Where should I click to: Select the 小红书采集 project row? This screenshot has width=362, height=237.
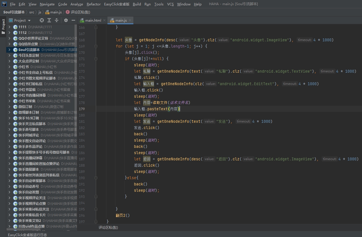tap(42, 101)
